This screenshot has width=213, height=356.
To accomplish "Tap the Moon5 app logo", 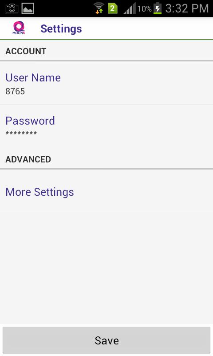I will click(19, 28).
